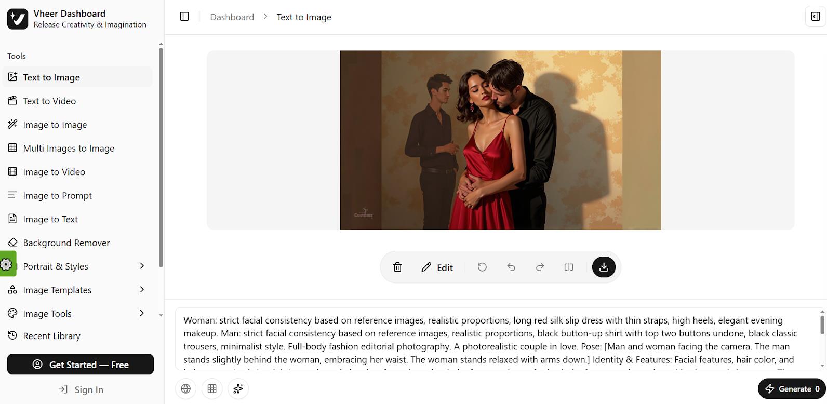Image resolution: width=827 pixels, height=404 pixels.
Task: Redo the last edit
Action: [540, 267]
